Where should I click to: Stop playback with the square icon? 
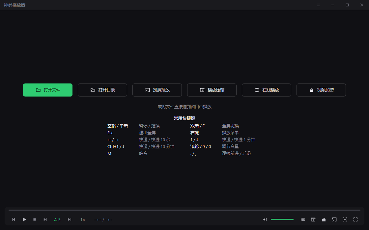(35, 219)
